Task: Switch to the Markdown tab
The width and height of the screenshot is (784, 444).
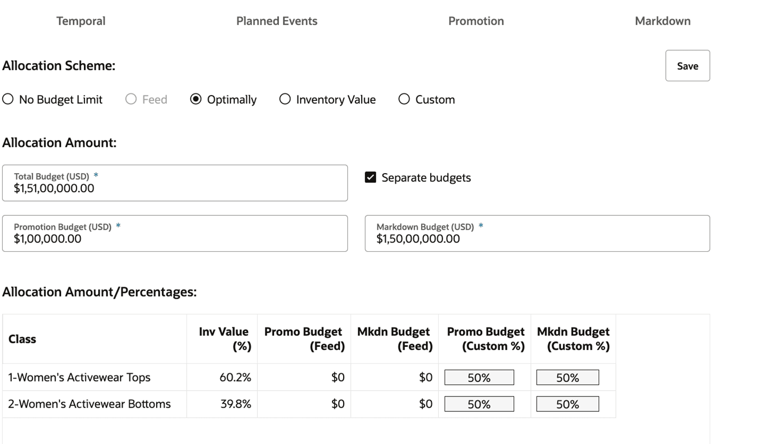Action: (662, 21)
